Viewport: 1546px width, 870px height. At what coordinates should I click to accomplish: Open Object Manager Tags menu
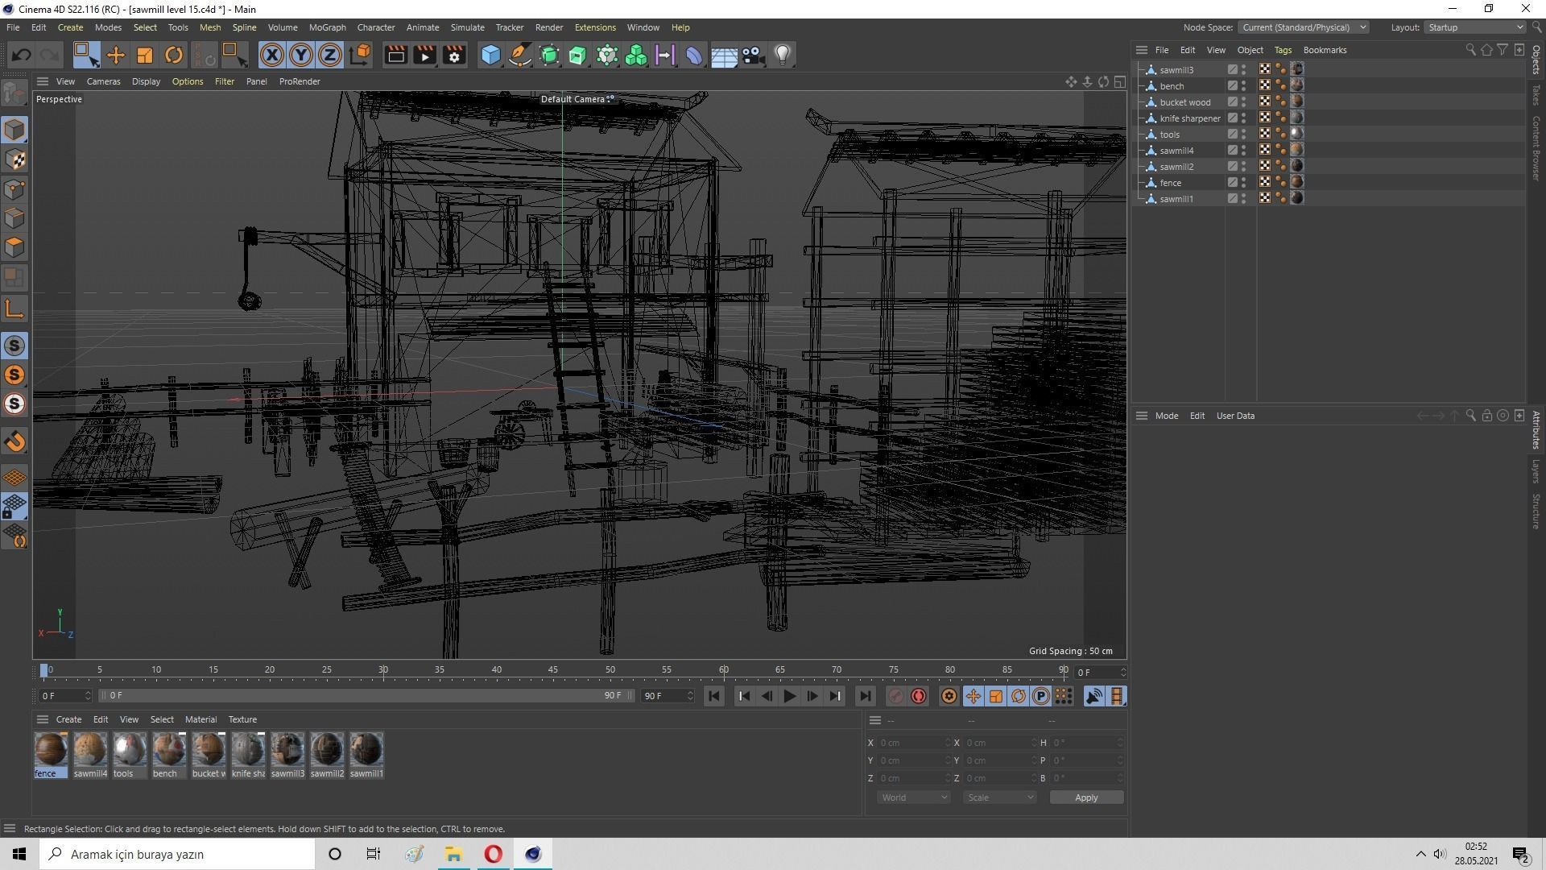pyautogui.click(x=1283, y=50)
